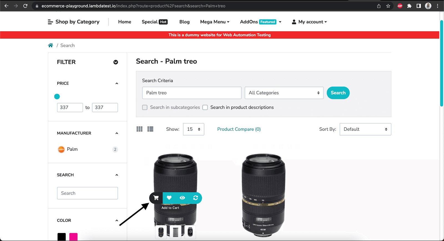Click the teal Search button
444x241 pixels.
(338, 93)
